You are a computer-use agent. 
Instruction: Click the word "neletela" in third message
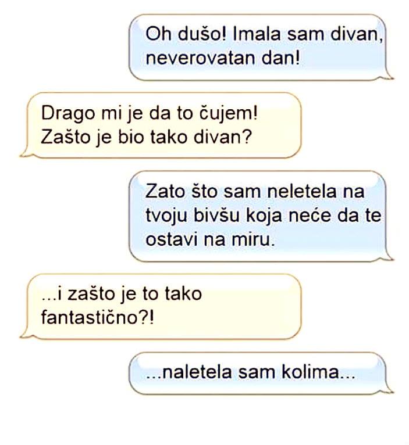pyautogui.click(x=302, y=191)
